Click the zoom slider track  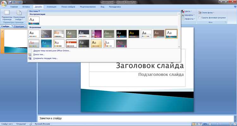[220, 124]
